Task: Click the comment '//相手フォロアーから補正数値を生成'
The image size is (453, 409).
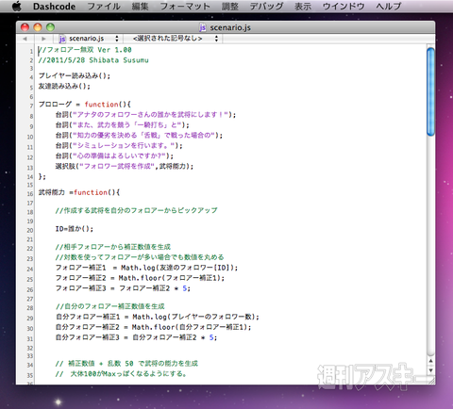Action: (x=113, y=247)
